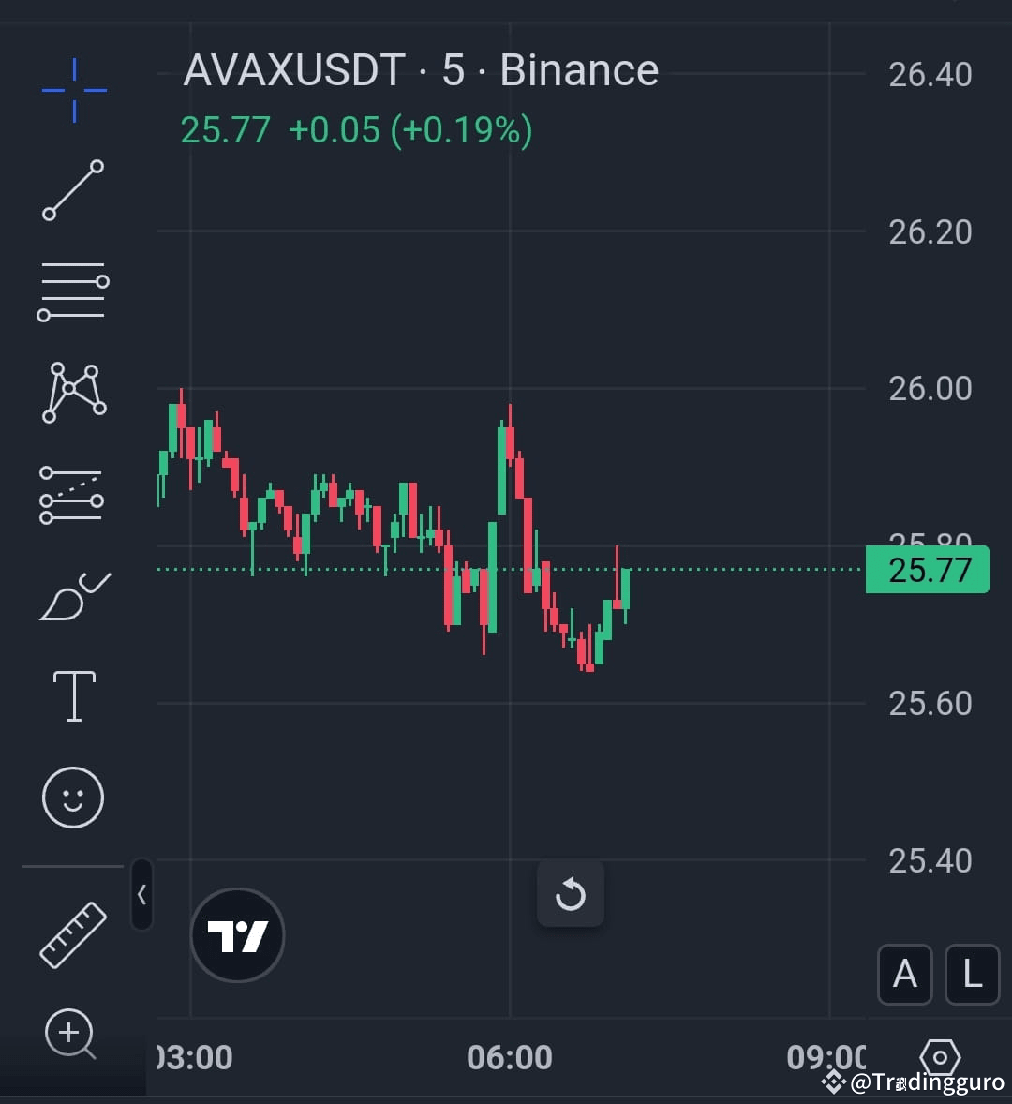Screen dimensions: 1012x1104
Task: Open the horizontal lines tools
Action: click(x=73, y=291)
